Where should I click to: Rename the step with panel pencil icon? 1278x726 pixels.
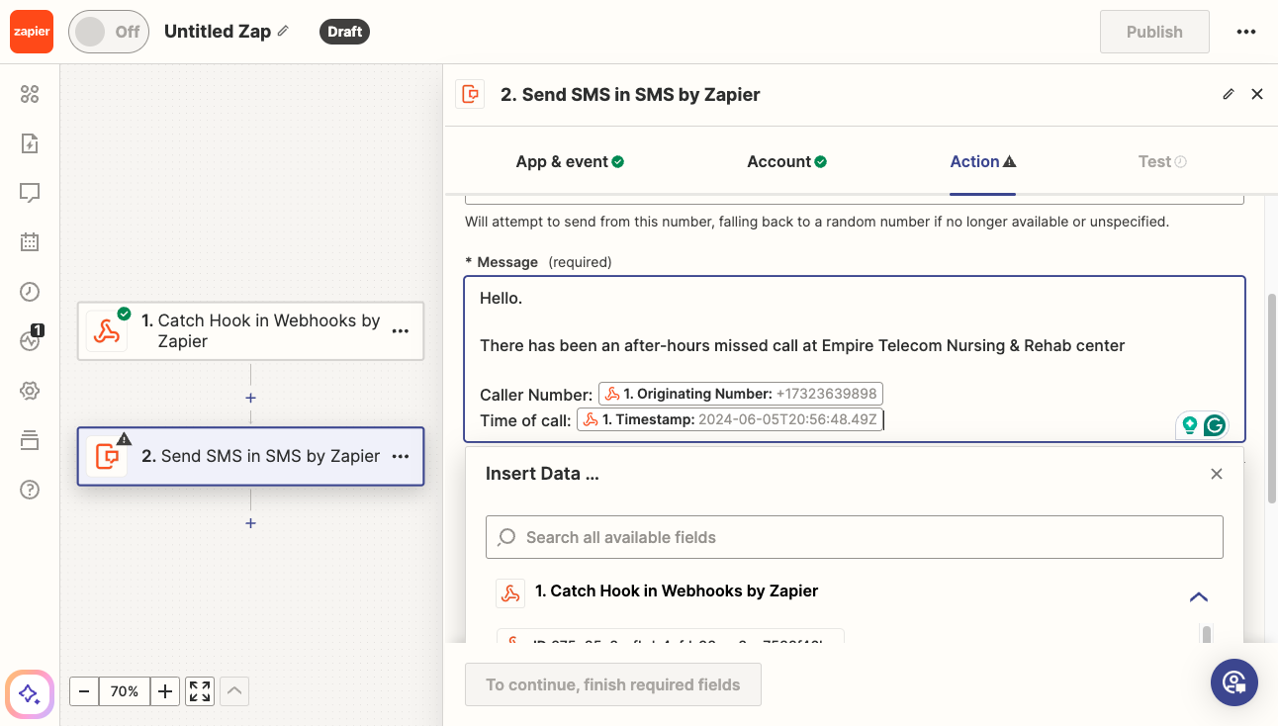coord(1229,94)
